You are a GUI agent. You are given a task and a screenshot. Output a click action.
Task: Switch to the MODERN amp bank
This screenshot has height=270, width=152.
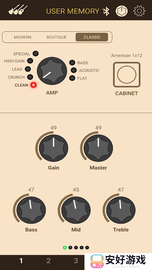[x=23, y=37]
